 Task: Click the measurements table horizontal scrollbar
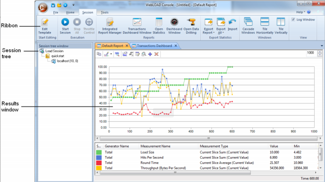pos(175,172)
